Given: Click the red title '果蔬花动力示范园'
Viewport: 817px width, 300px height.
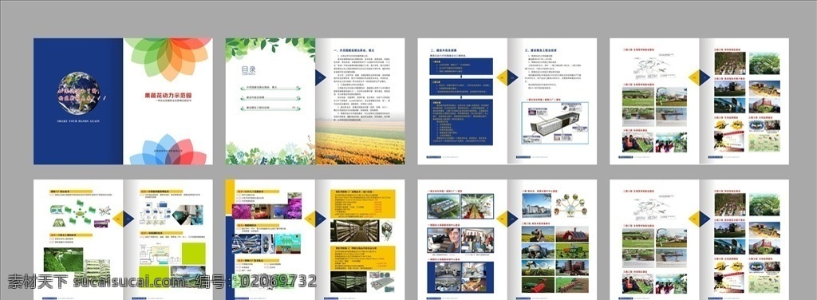Looking at the screenshot, I should (168, 95).
